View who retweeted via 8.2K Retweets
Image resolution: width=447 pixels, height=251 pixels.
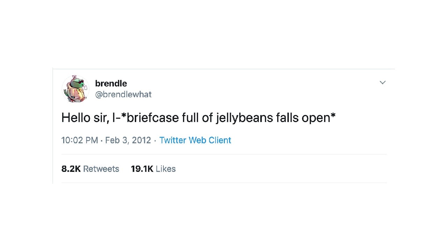click(90, 169)
